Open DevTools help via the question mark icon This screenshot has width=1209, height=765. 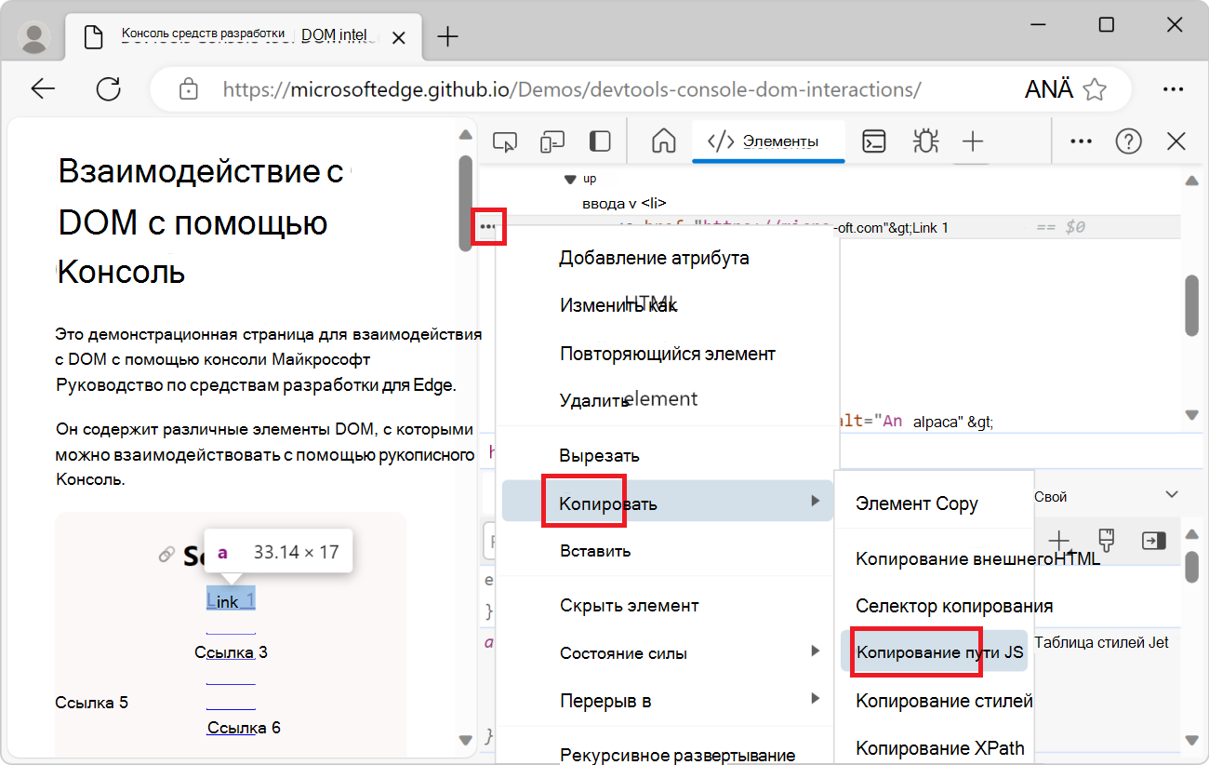point(1128,141)
